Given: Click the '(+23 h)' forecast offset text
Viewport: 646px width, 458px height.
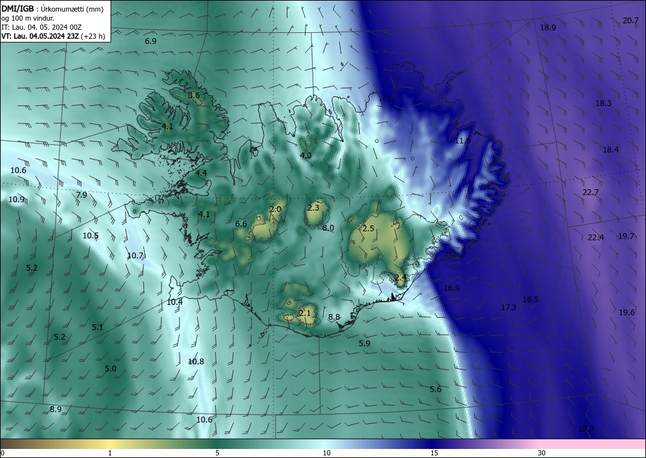Looking at the screenshot, I should pyautogui.click(x=92, y=36).
